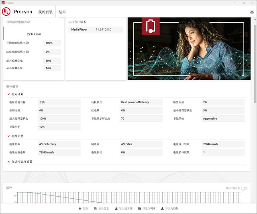Click the Procyon title bar app icon

click(x=3, y=3)
